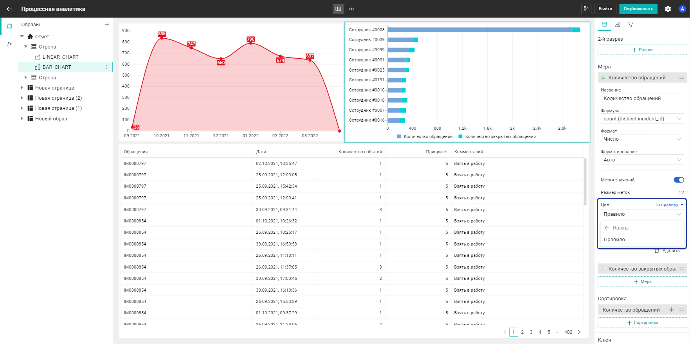The height and width of the screenshot is (344, 690).
Task: Expand Новый образ node
Action: tap(22, 118)
